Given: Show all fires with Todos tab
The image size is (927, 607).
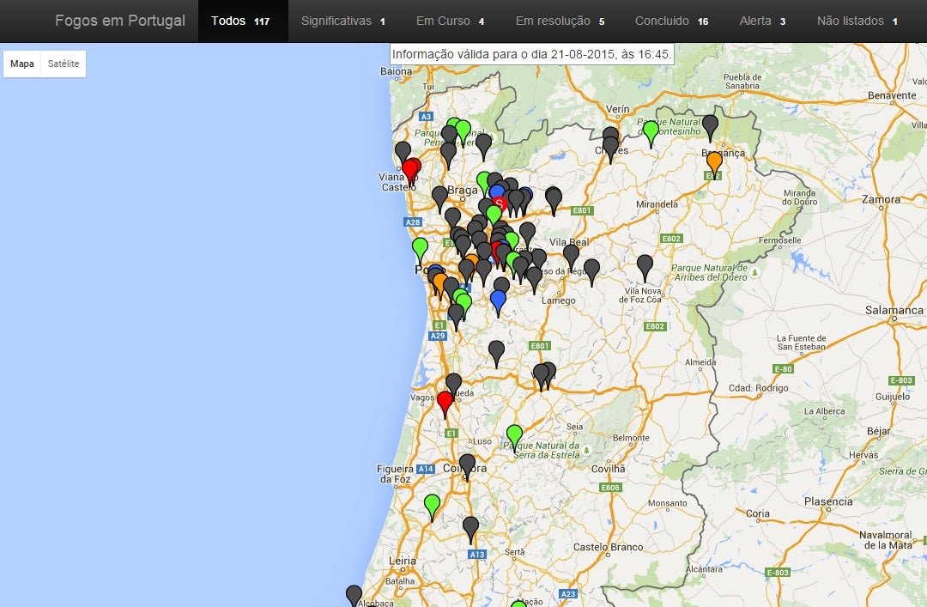Looking at the screenshot, I should click(240, 21).
